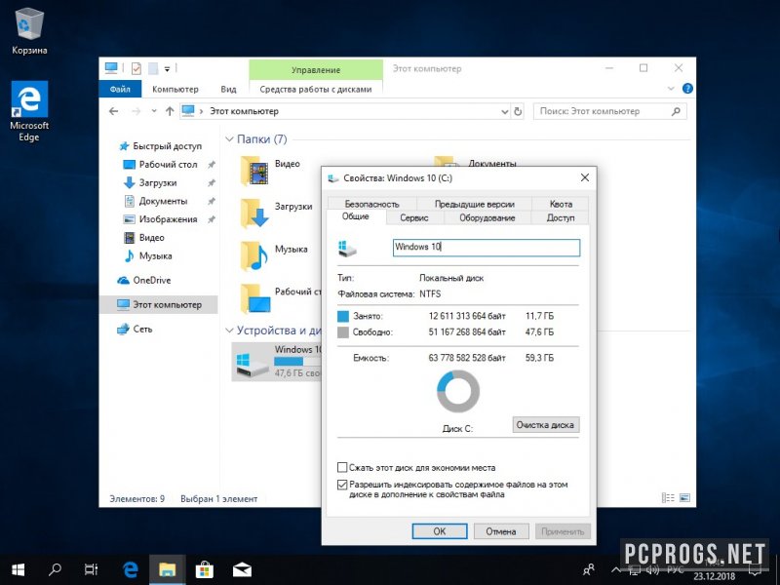
Task: Click the Очистка диска button
Action: tap(545, 425)
